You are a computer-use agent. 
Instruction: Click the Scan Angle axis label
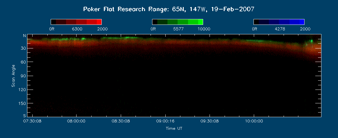click(13, 75)
